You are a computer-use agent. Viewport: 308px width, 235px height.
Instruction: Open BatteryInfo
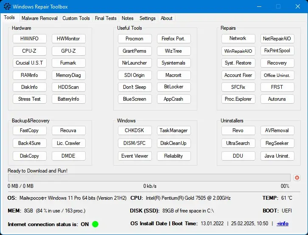pyautogui.click(x=69, y=99)
